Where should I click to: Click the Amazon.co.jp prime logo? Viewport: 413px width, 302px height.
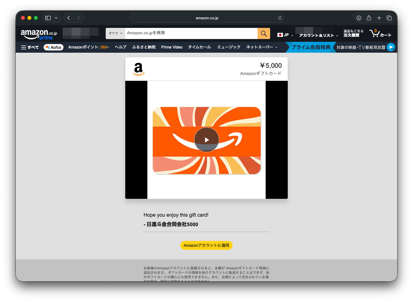coord(39,34)
